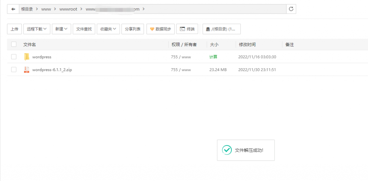Click 755 / www permission of zip file

[x=181, y=70]
